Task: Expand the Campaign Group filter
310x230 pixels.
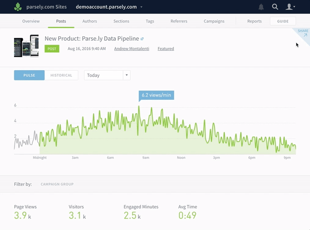Action: (57, 184)
